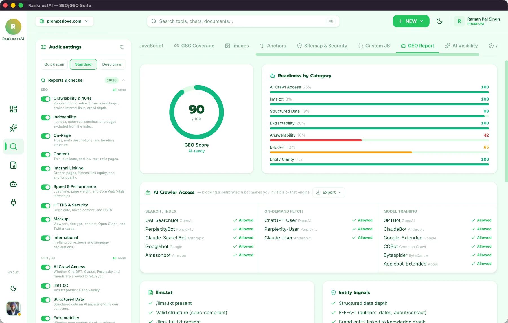Screen dimensions: 508x323
Task: Click the RanknestAI round logo
Action: point(13,27)
